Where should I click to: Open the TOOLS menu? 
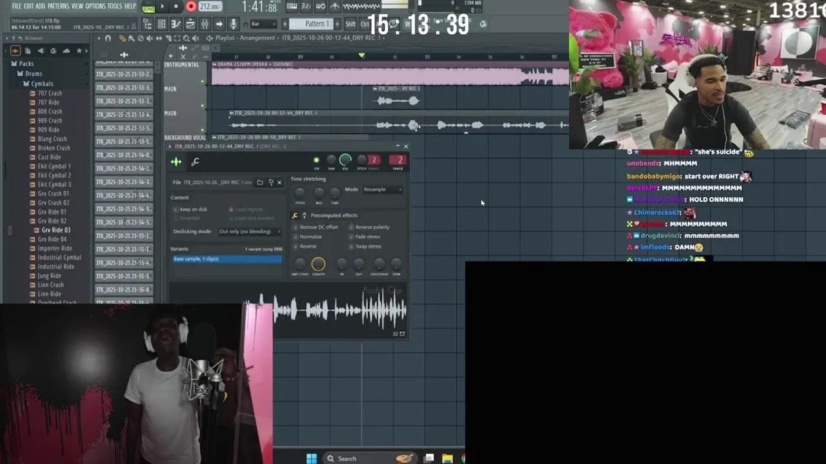click(x=114, y=6)
